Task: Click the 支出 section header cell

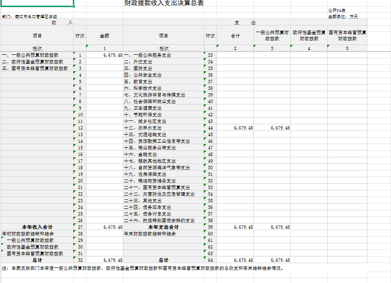Action: (245, 22)
